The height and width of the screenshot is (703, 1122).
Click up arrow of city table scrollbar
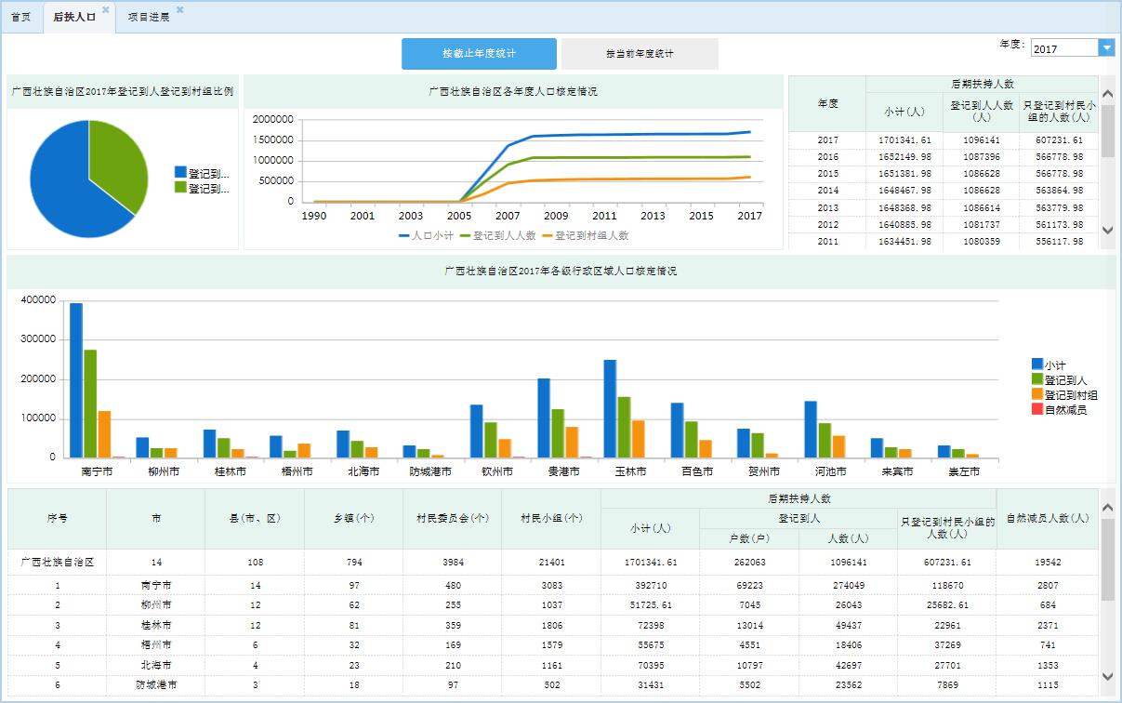1107,507
